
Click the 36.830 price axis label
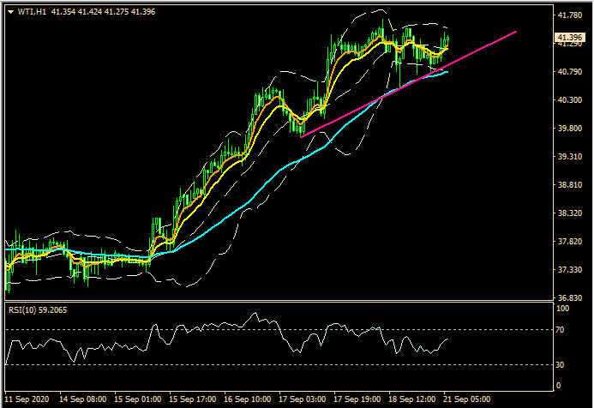click(x=568, y=298)
